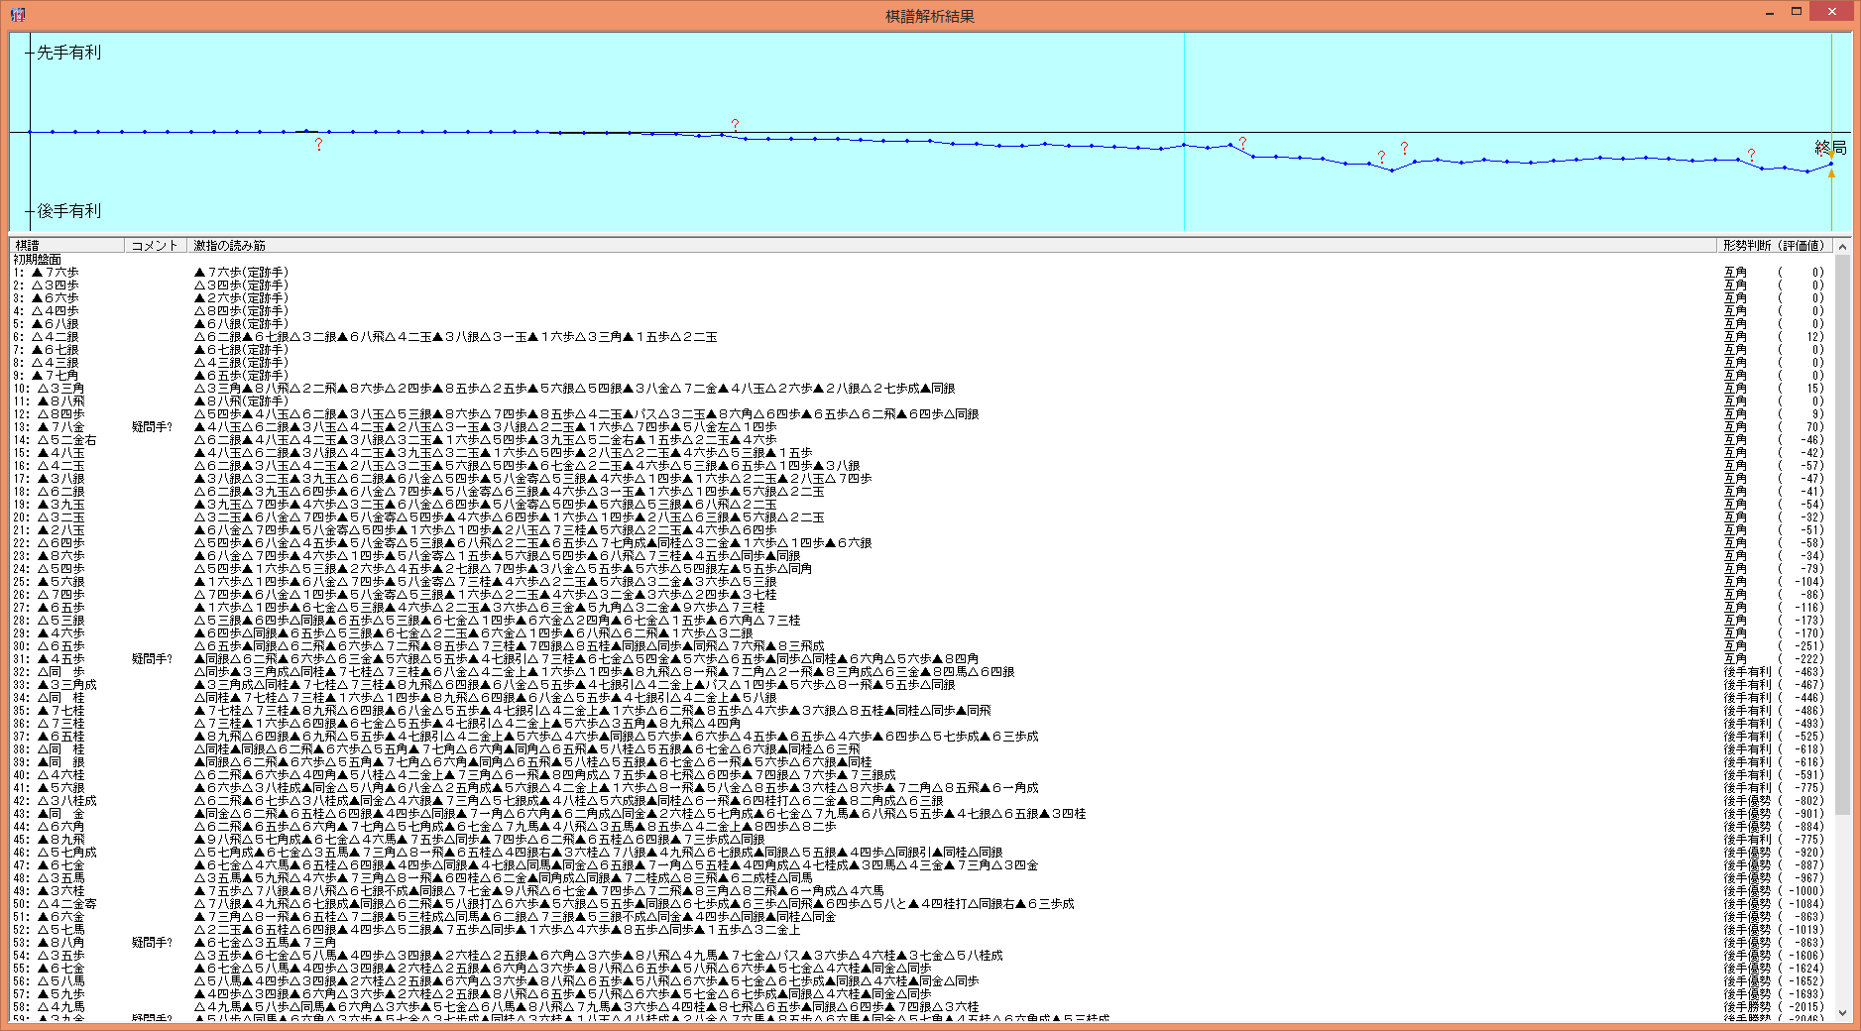1861x1031 pixels.
Task: Click the 形勢判断(評価値) column header
Action: [x=1773, y=246]
